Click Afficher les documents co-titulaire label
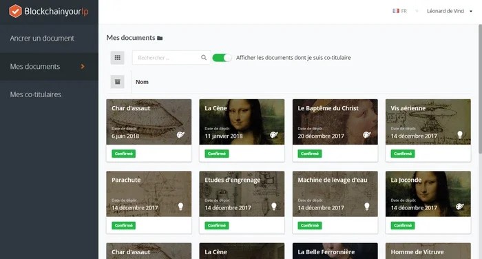 (x=293, y=58)
